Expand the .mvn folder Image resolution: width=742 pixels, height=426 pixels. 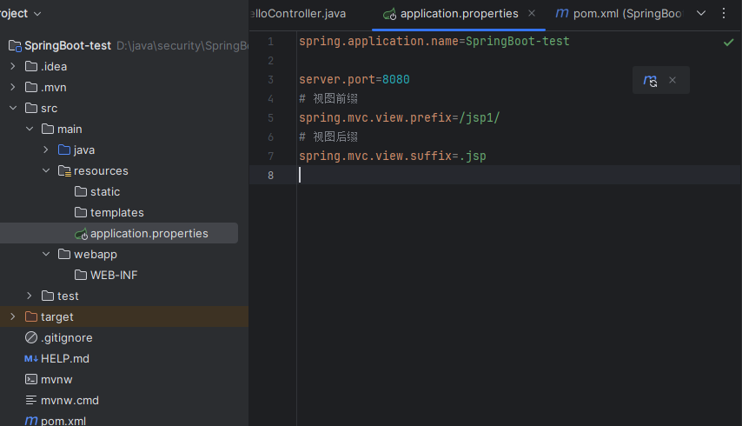click(x=13, y=88)
